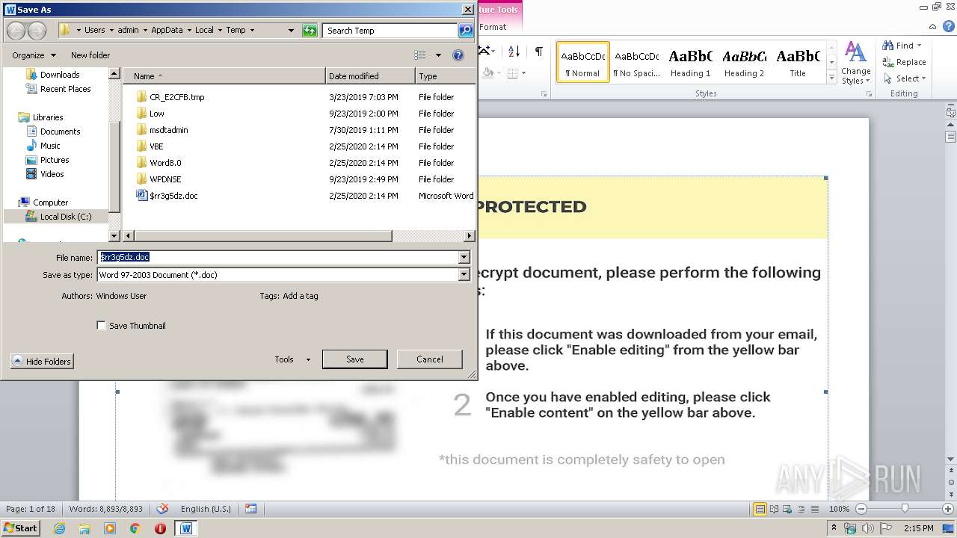
Task: Click the Back arrow in Save As dialog
Action: click(16, 31)
